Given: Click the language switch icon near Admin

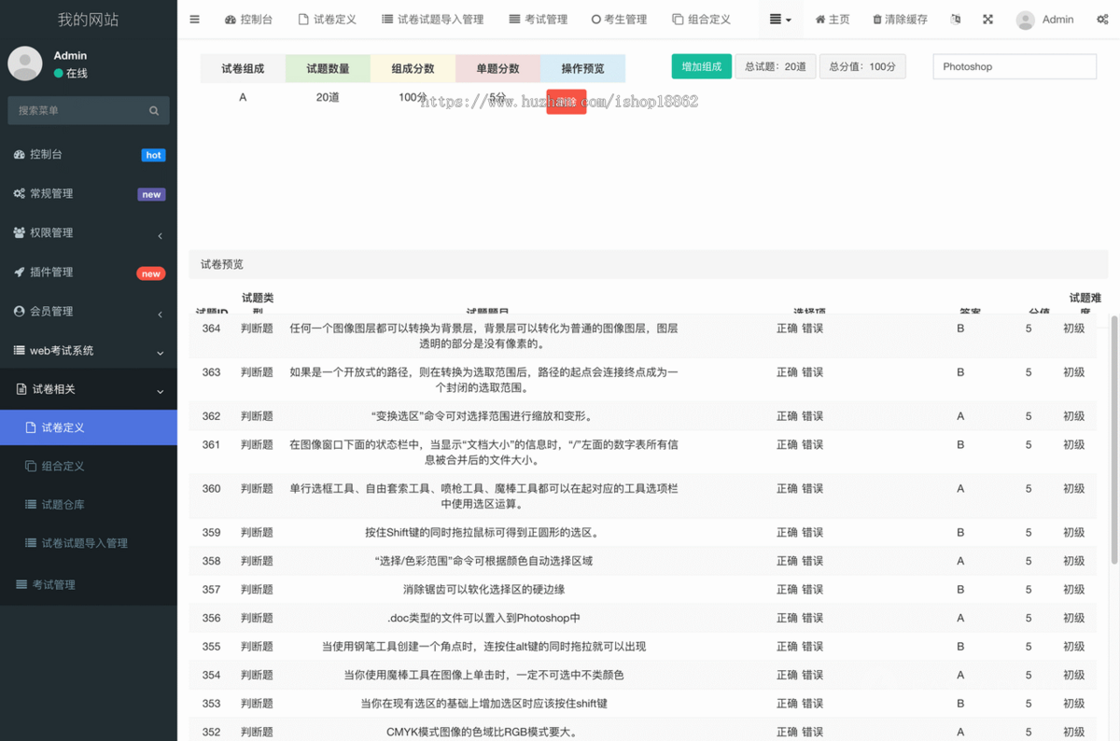Looking at the screenshot, I should point(955,19).
